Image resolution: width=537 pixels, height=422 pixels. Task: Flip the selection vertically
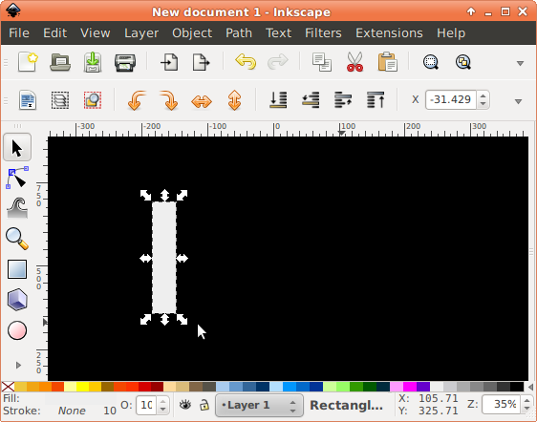(235, 100)
